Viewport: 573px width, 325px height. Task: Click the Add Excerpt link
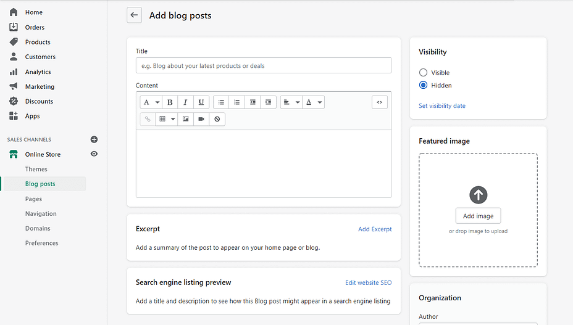coord(375,229)
